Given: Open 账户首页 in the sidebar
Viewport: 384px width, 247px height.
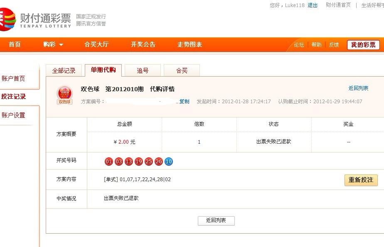Looking at the screenshot, I should [13, 79].
